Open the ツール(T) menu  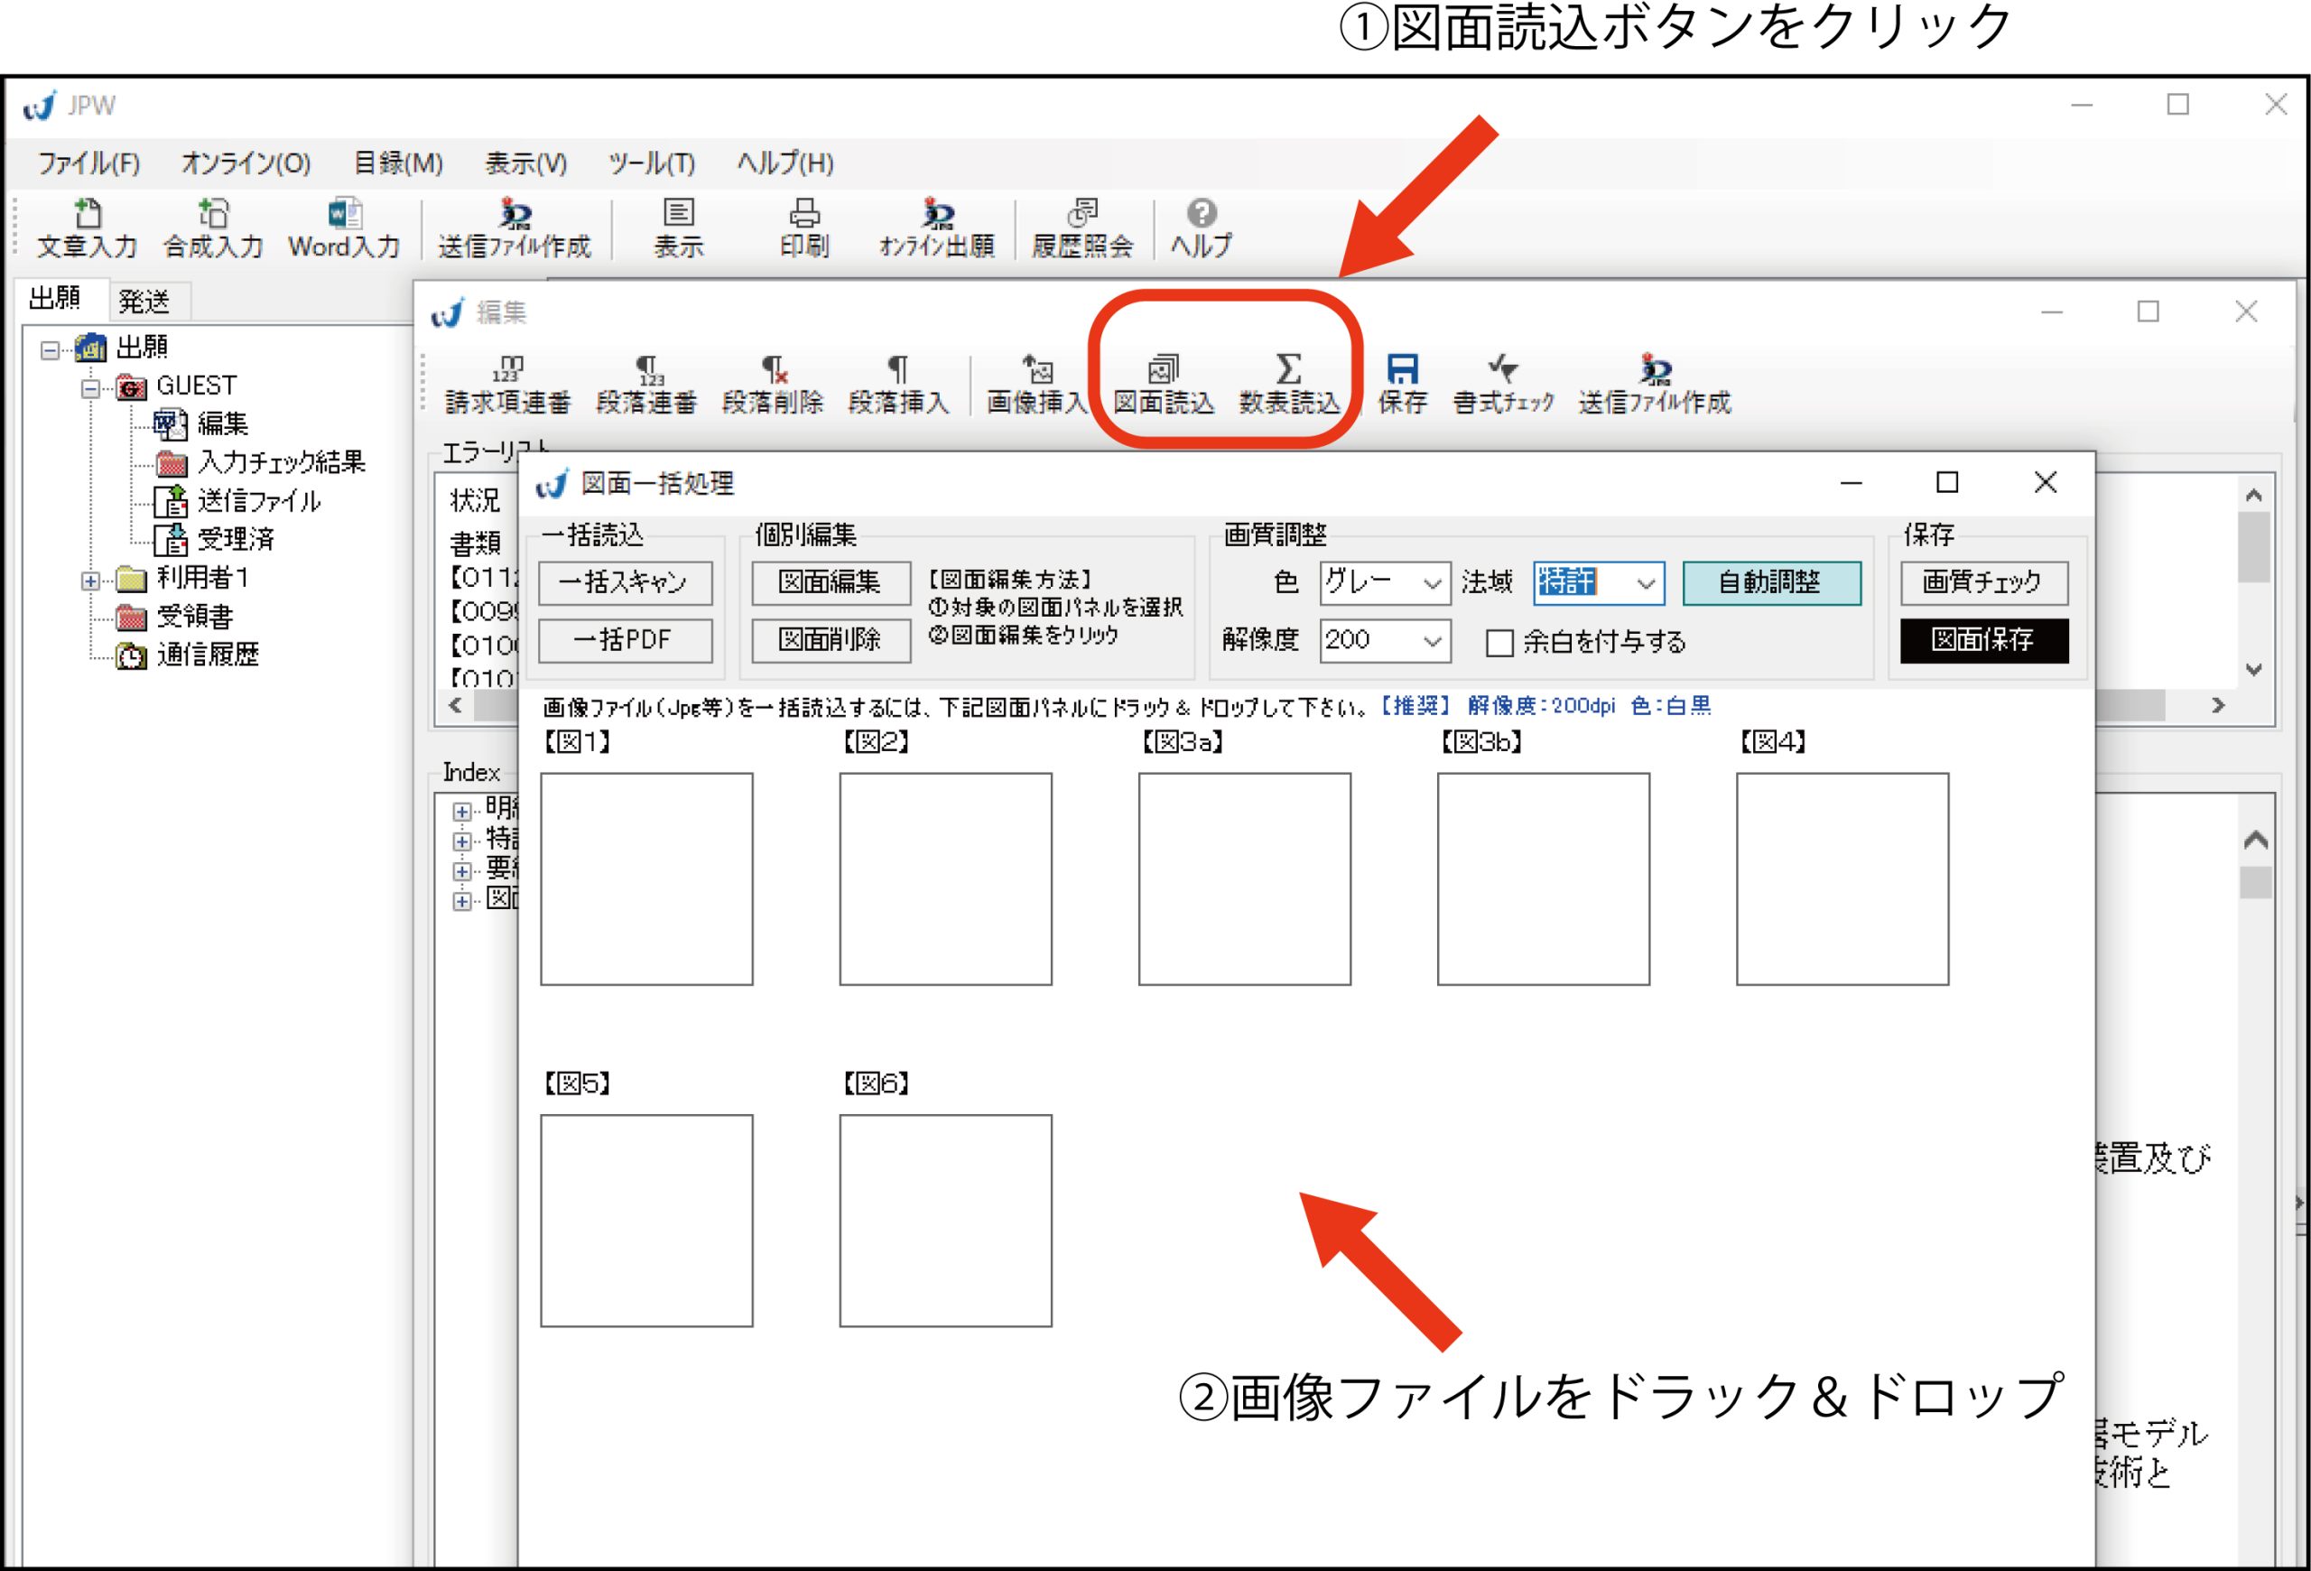coord(652,163)
